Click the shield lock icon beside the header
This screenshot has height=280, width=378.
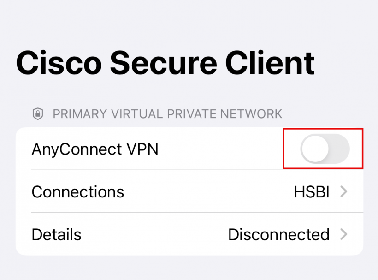coord(37,114)
